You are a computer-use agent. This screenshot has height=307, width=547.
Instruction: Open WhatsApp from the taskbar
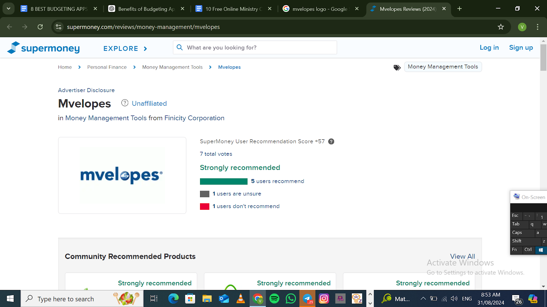291,299
